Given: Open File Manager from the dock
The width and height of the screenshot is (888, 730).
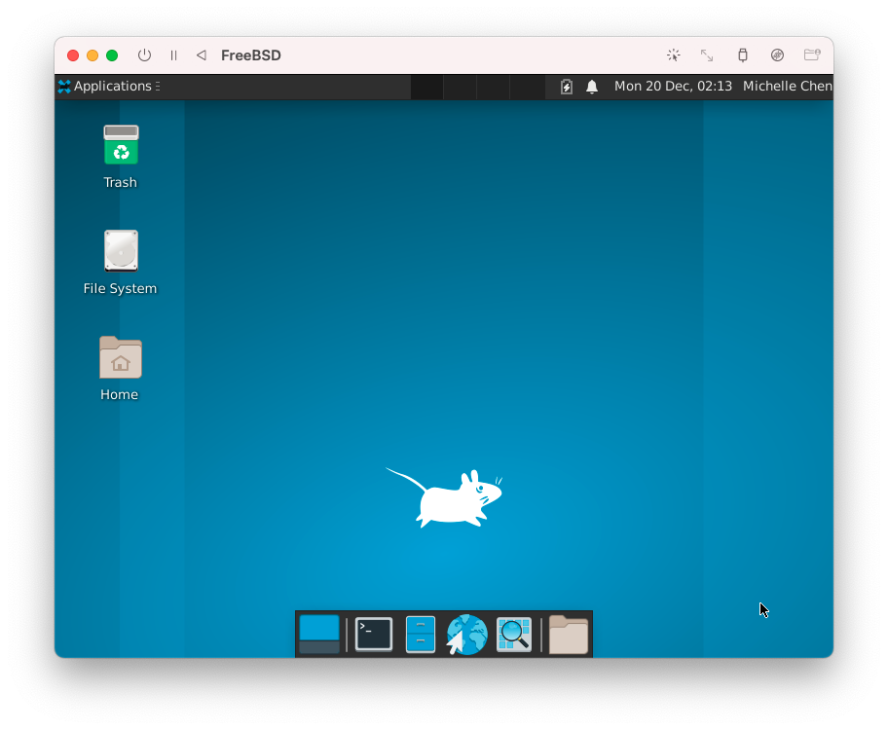Looking at the screenshot, I should point(421,635).
